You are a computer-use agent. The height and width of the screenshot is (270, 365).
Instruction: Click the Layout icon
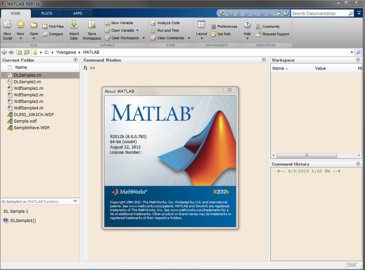(201, 24)
